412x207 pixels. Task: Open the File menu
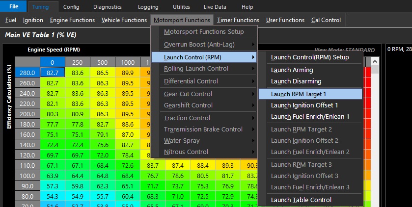coord(13,7)
